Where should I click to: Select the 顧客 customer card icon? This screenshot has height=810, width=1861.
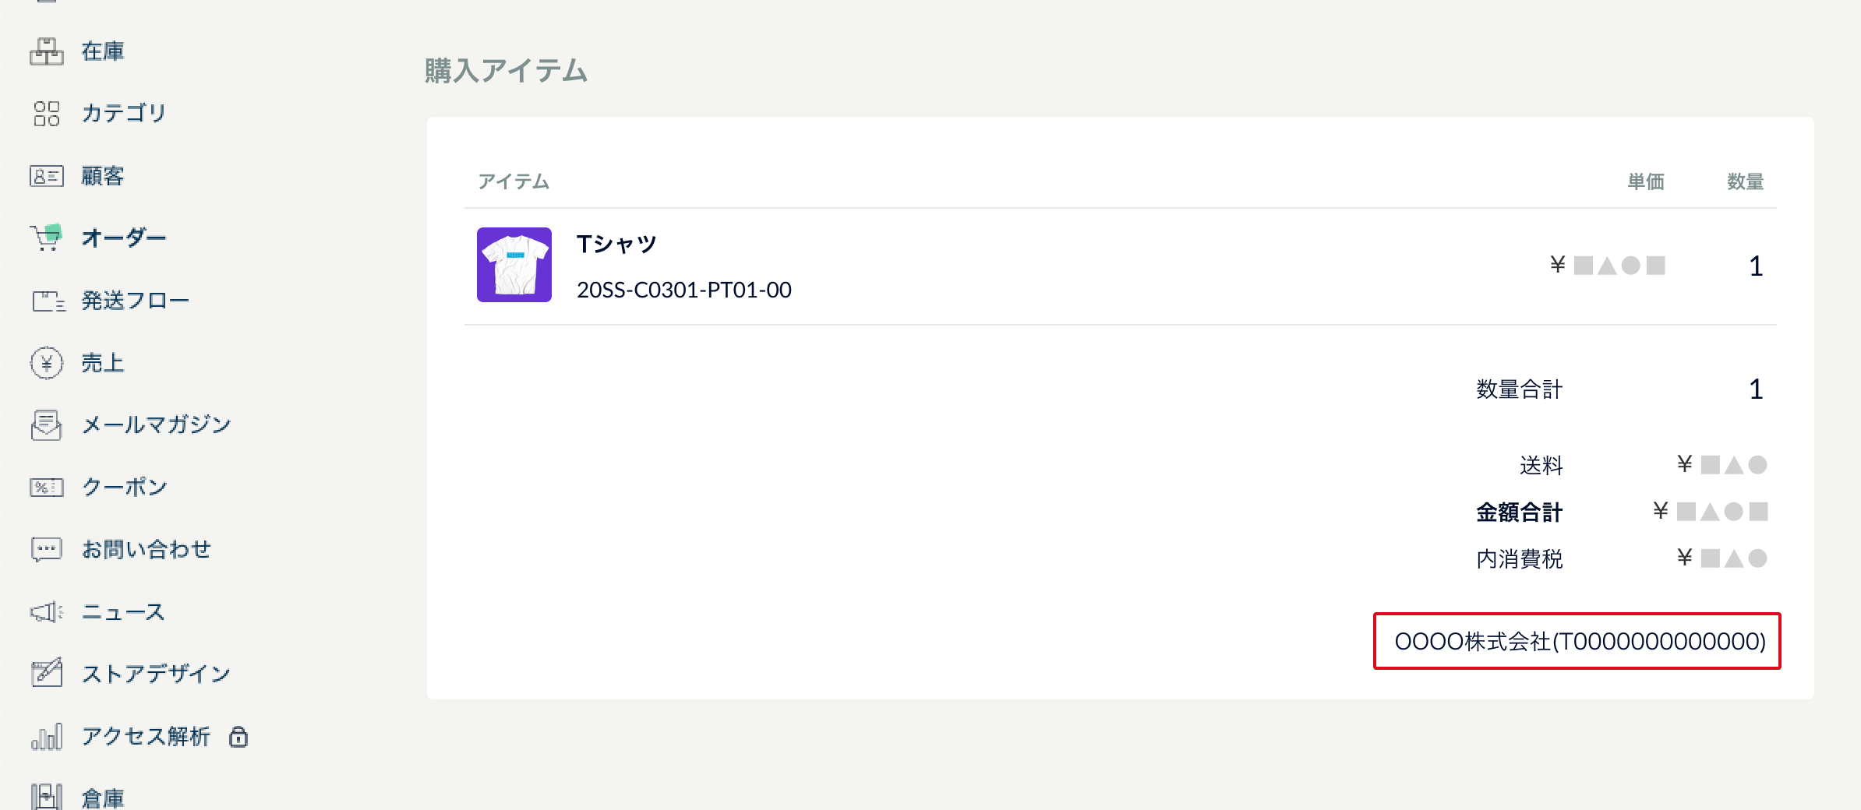(47, 176)
